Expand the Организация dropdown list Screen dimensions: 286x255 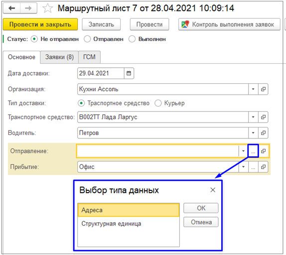253,89
